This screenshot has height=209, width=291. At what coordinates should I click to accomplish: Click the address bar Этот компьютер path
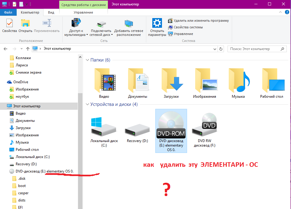pos(57,49)
